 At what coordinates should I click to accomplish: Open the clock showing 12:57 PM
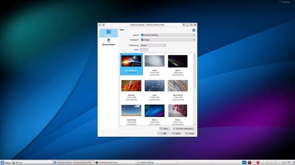[286, 162]
